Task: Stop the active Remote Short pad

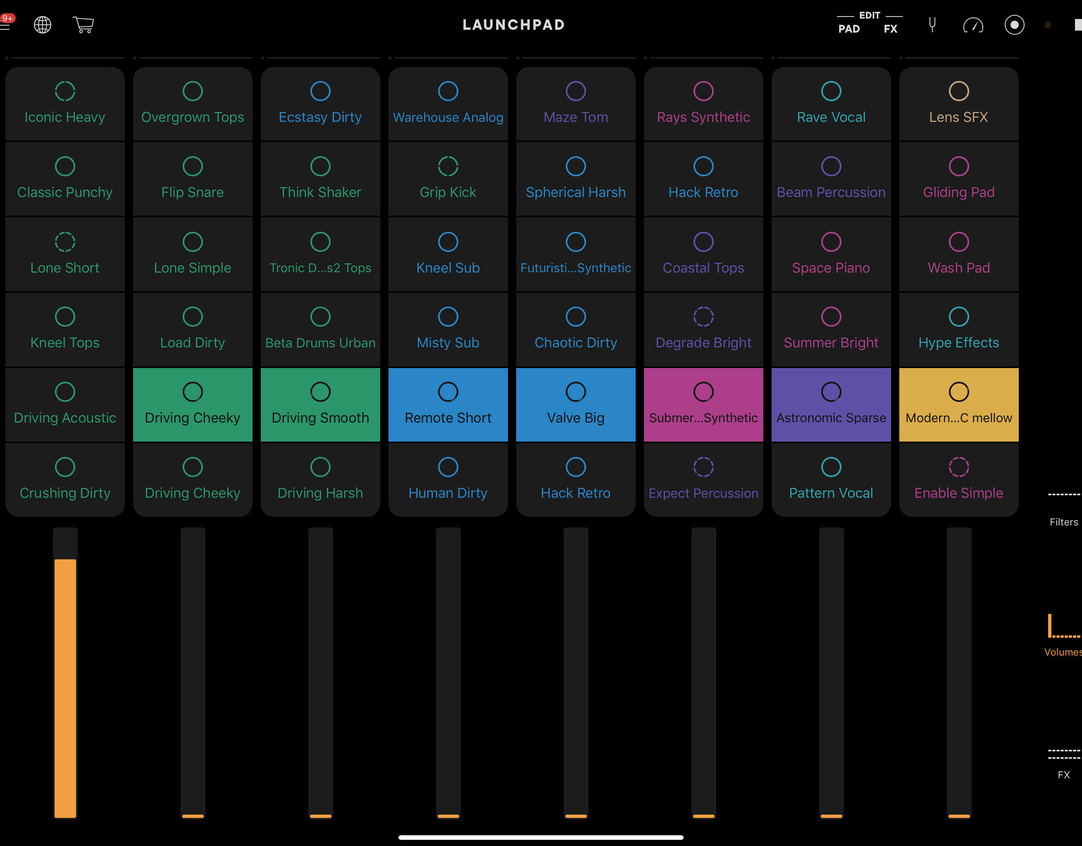Action: (448, 405)
